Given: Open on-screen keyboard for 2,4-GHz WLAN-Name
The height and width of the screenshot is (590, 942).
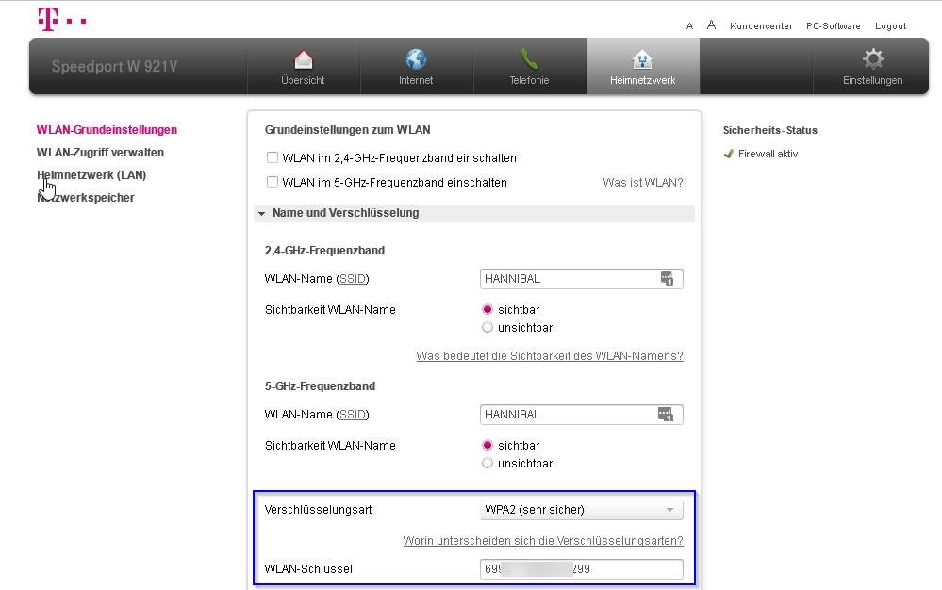Looking at the screenshot, I should pos(668,278).
